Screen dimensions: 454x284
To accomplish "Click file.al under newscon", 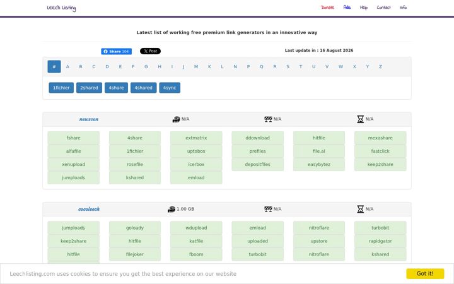I will click(x=319, y=151).
